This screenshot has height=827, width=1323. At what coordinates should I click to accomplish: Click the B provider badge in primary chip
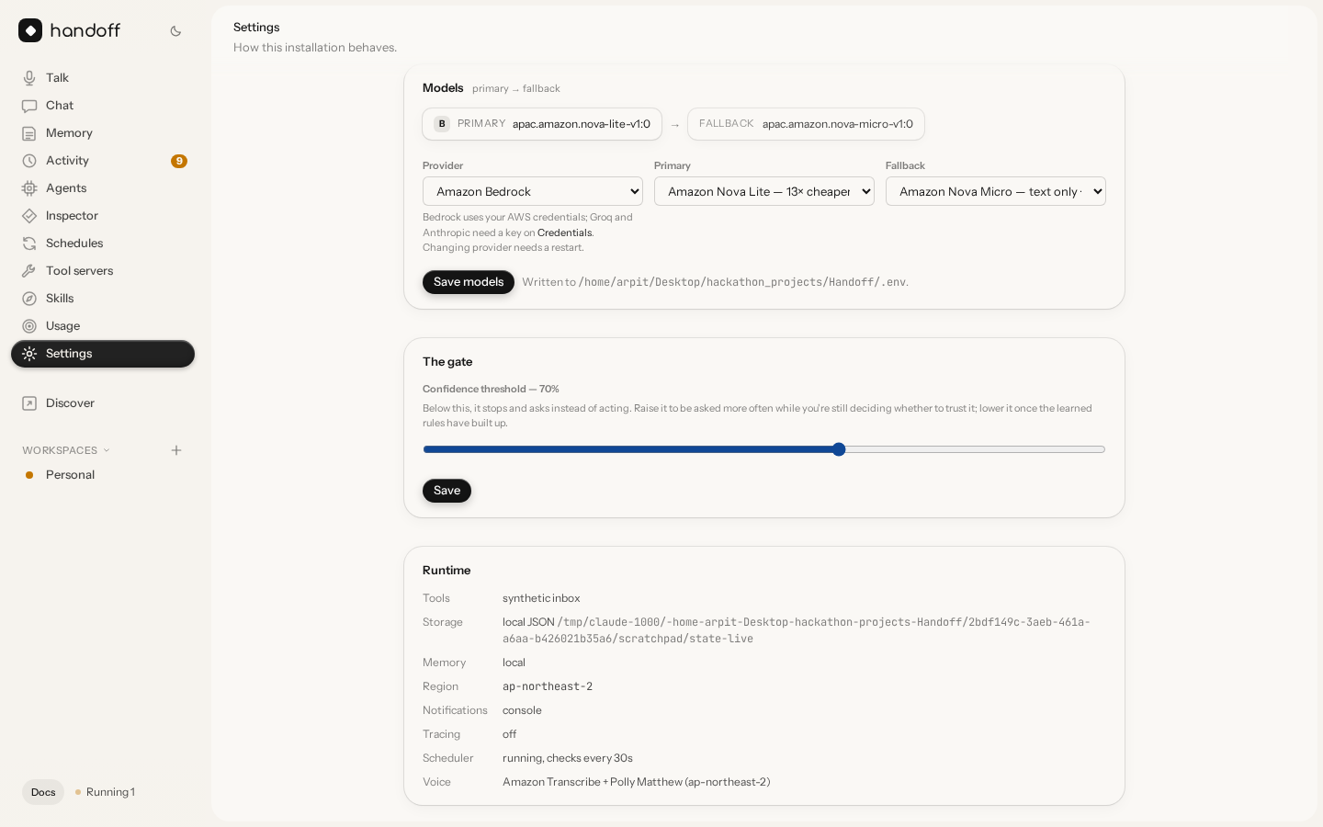442,124
